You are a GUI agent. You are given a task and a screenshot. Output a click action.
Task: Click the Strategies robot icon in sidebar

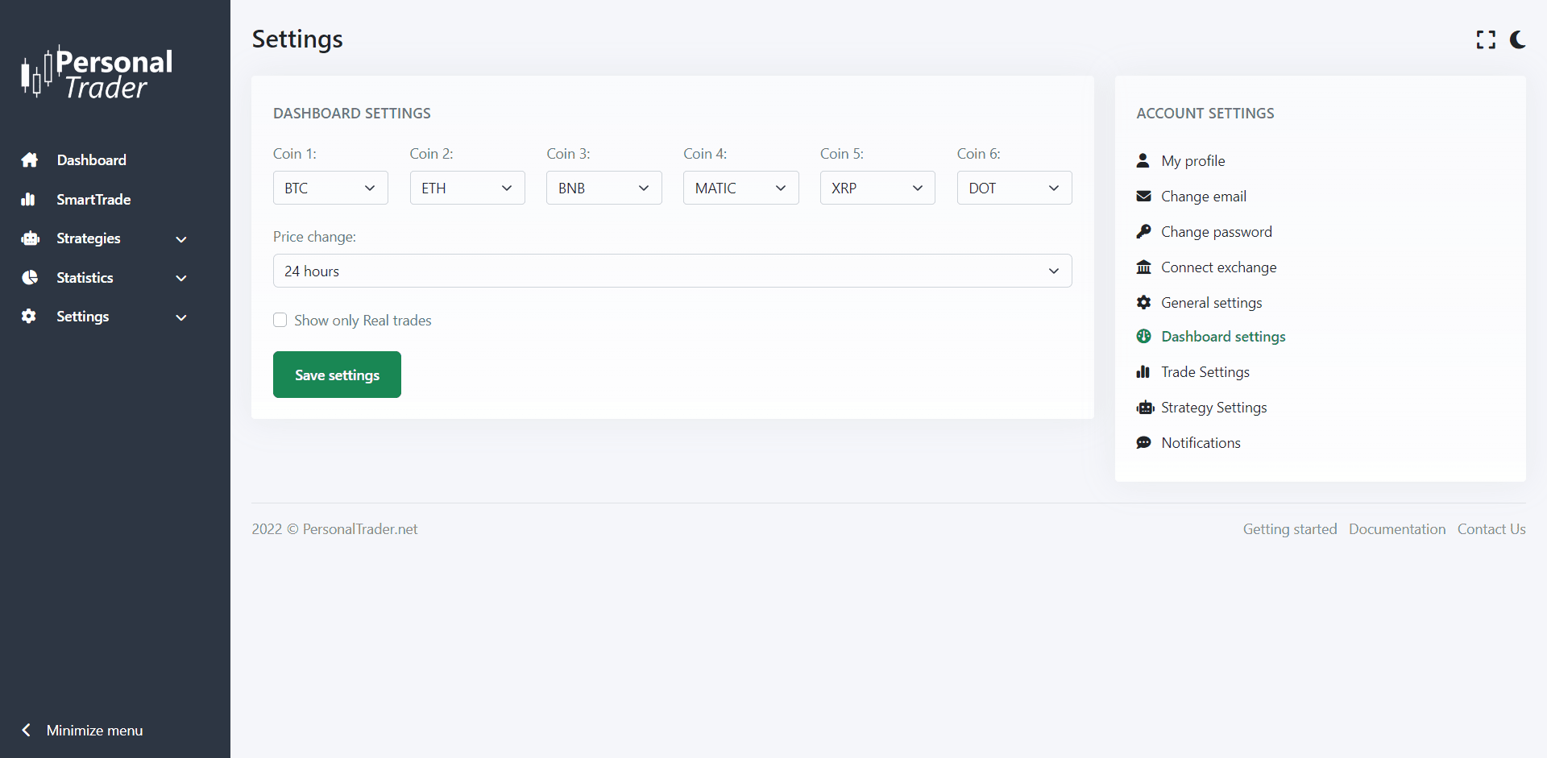click(x=30, y=238)
